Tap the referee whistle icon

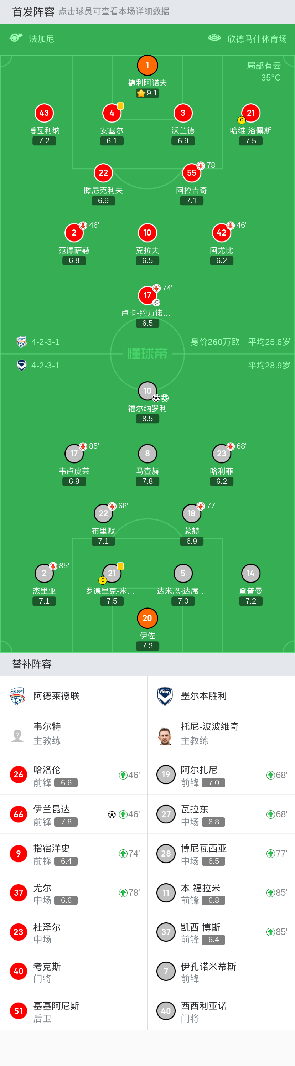tap(16, 38)
